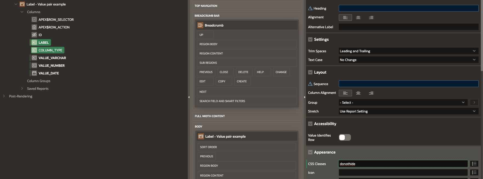Image resolution: width=483 pixels, height=179 pixels.
Task: Click the Breadcrumb region icon
Action: tap(200, 25)
